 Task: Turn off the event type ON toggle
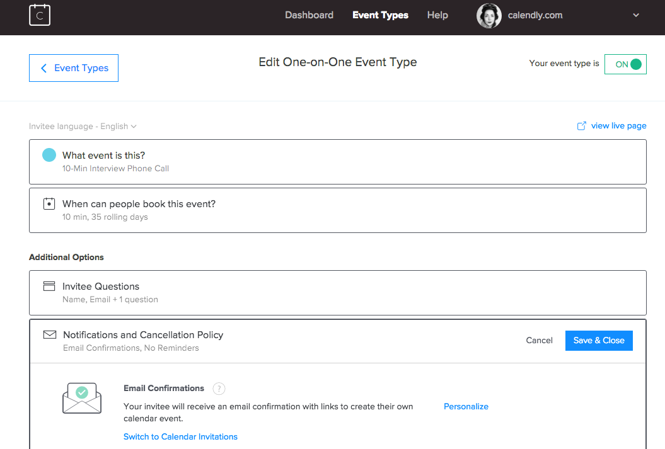[x=625, y=64]
